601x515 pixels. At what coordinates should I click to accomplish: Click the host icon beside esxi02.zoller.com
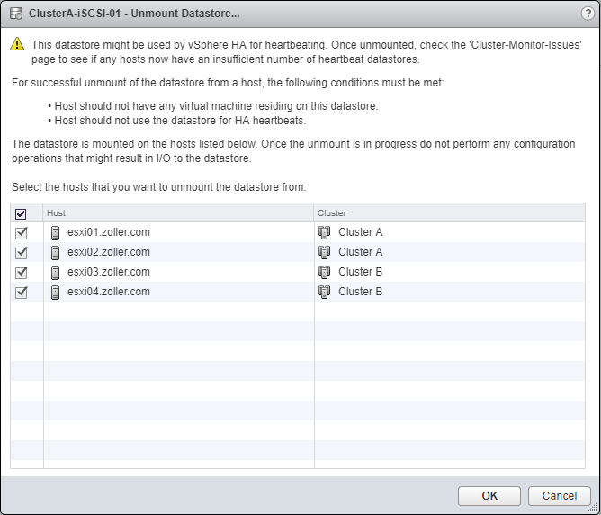point(56,252)
